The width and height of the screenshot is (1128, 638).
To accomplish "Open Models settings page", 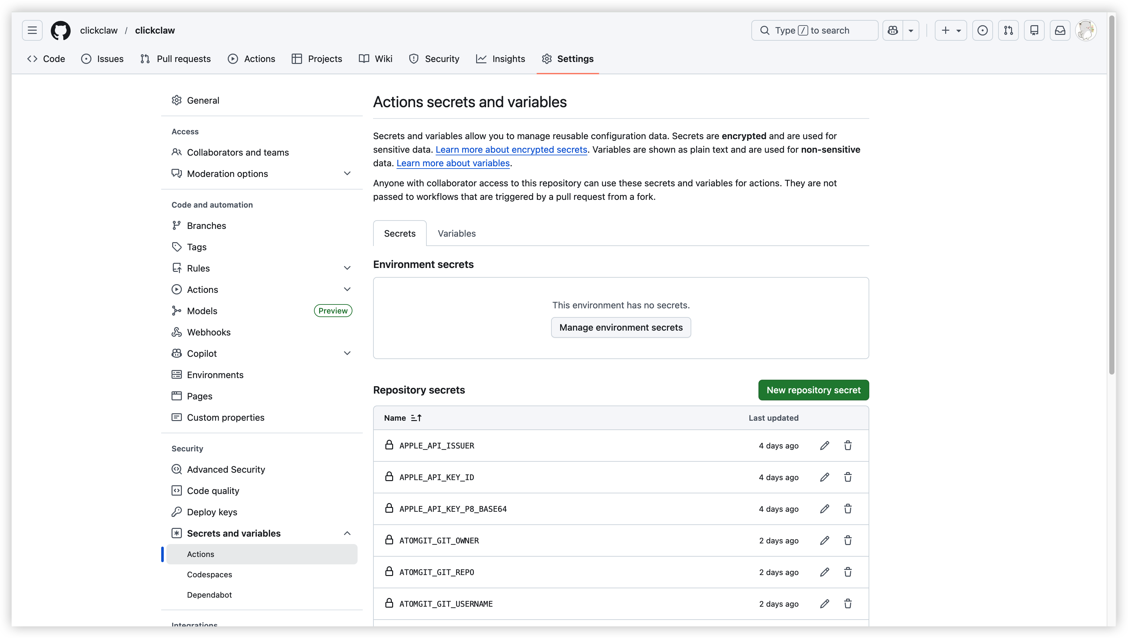I will tap(262, 311).
